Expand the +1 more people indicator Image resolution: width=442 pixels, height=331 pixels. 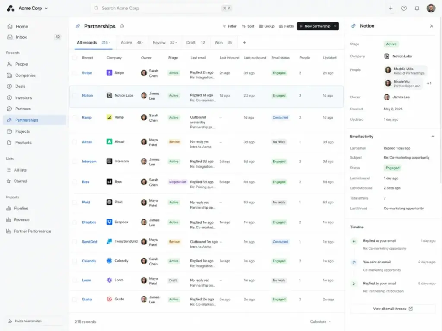[x=429, y=84]
